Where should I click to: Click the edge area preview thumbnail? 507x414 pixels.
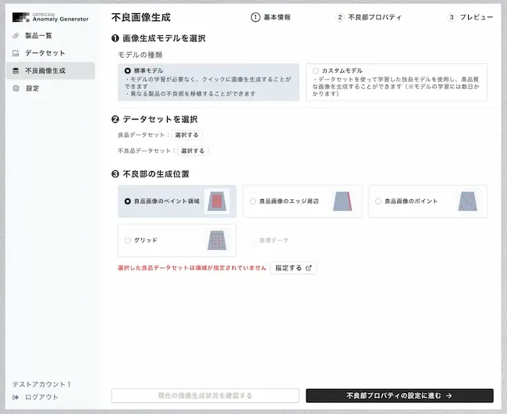(x=343, y=201)
